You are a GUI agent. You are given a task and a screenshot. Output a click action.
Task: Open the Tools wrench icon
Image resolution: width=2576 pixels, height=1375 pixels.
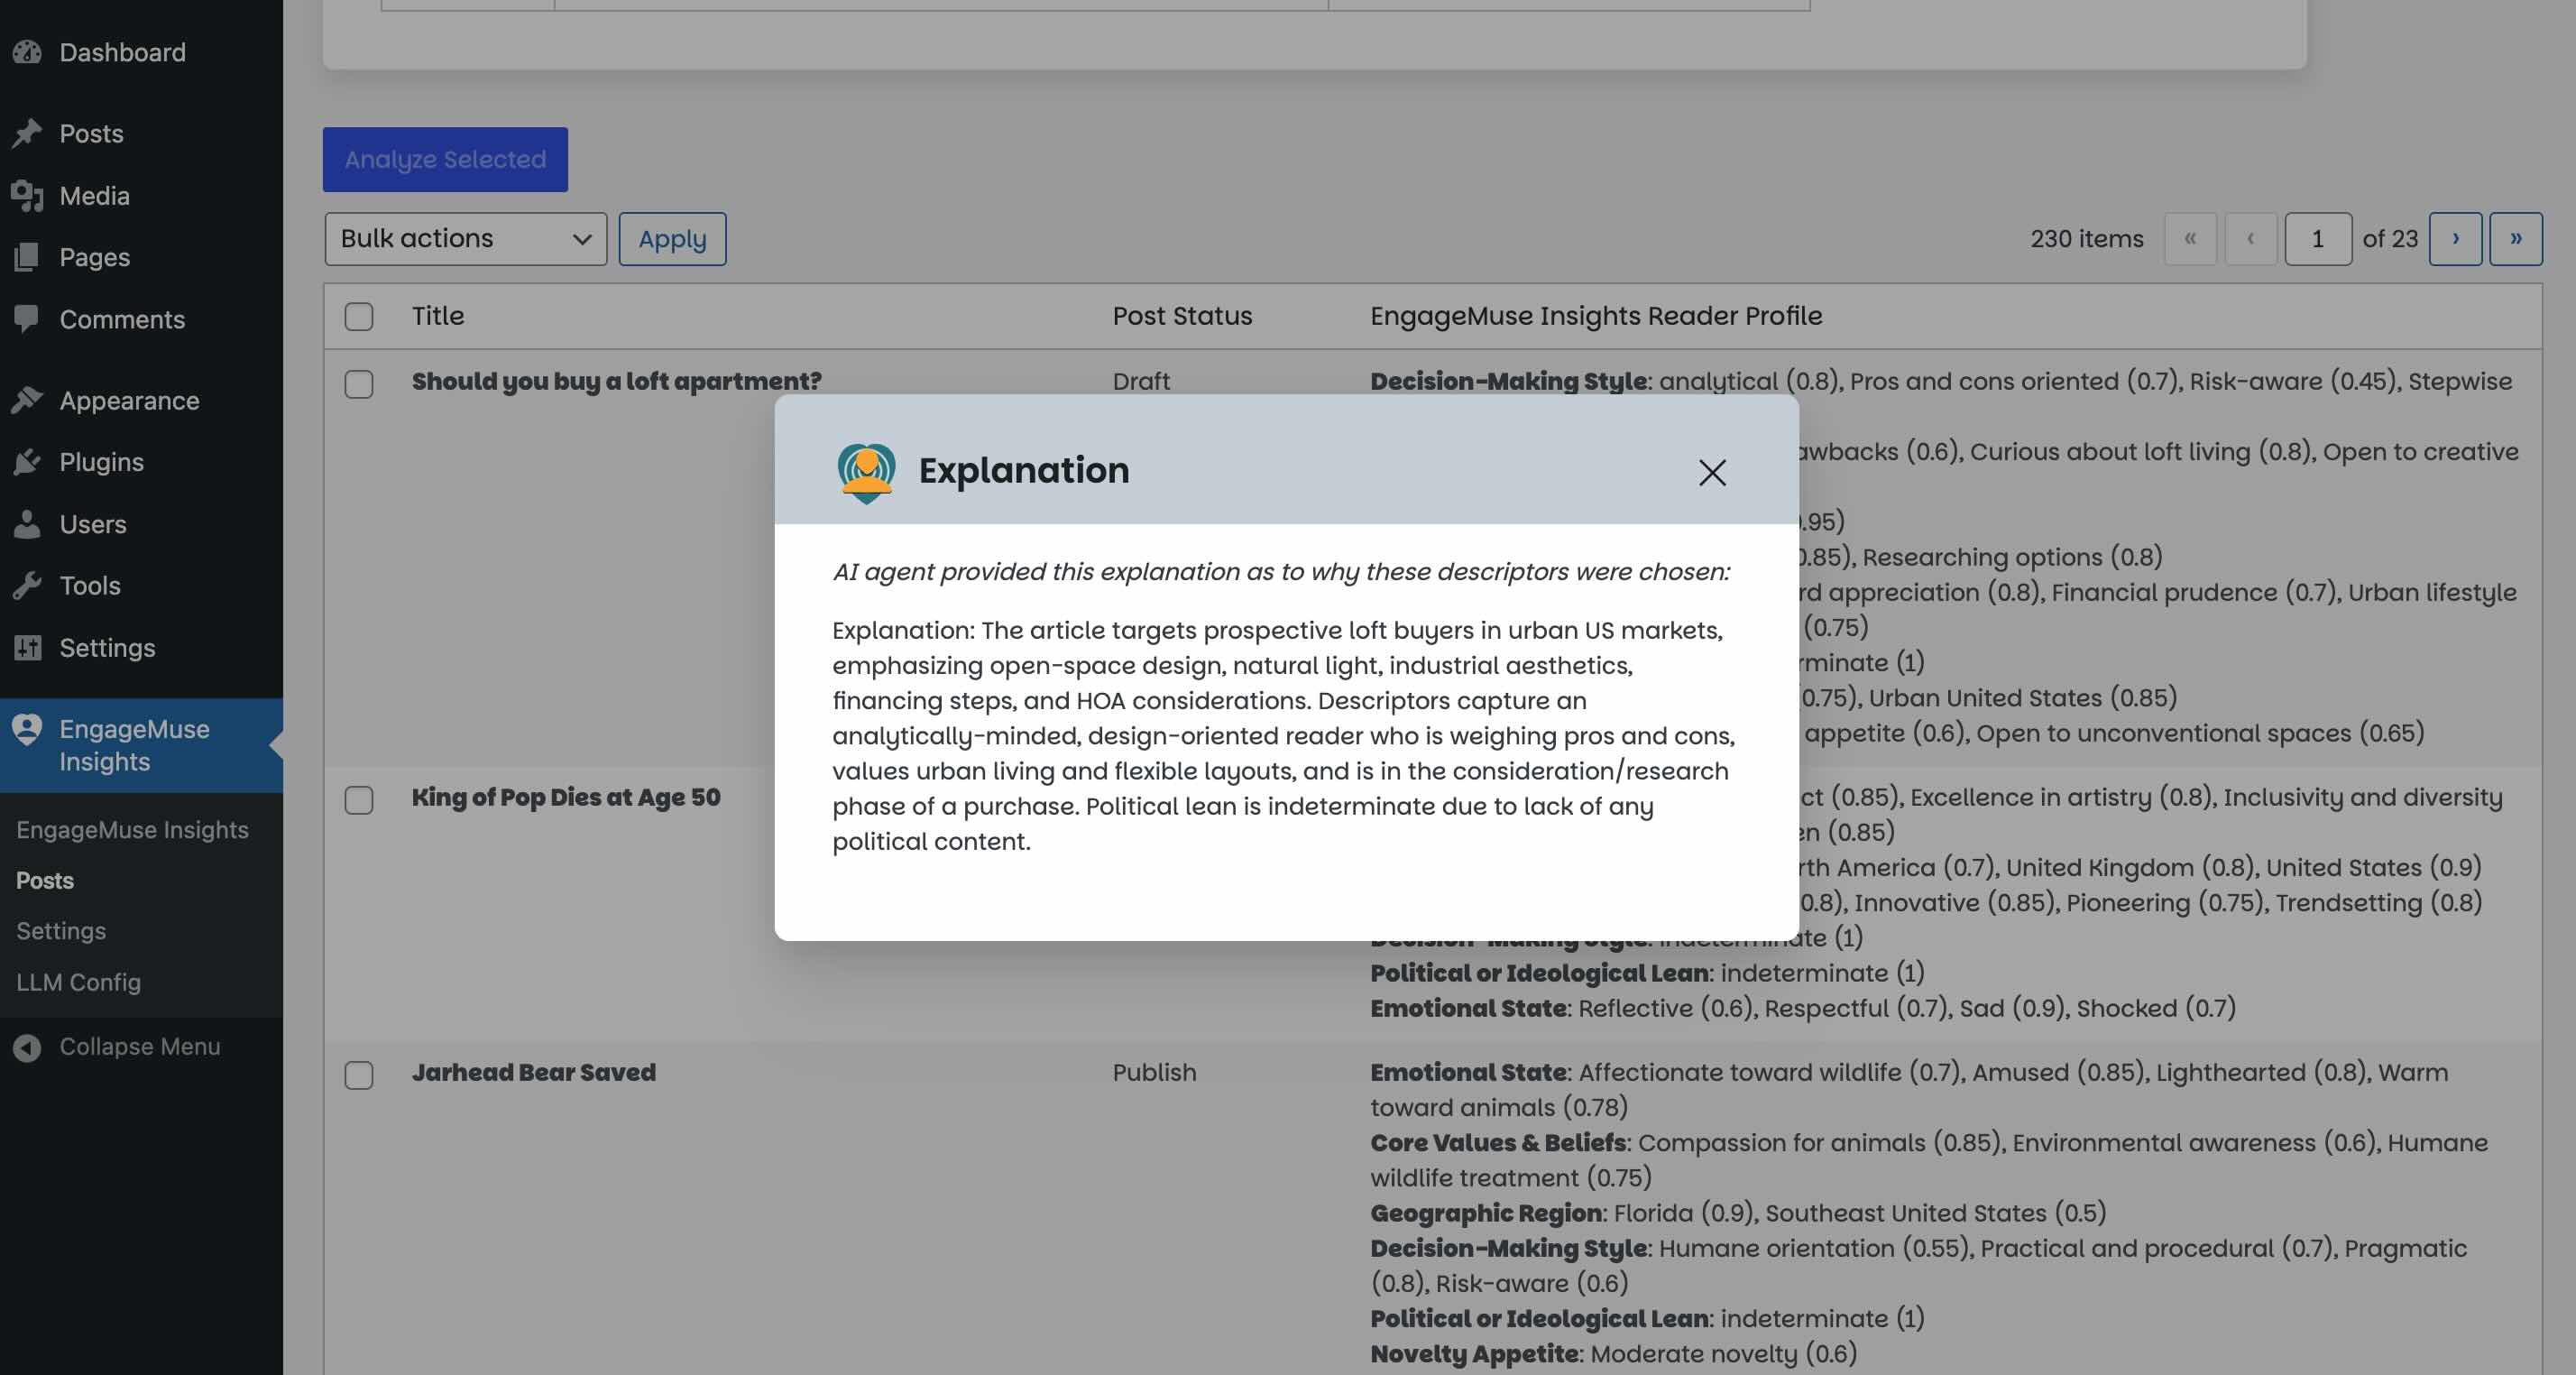[28, 586]
